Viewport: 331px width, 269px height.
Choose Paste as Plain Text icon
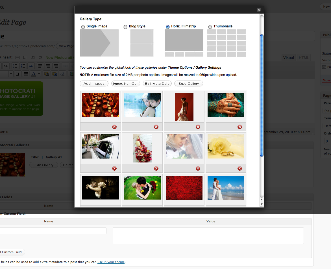(46, 74)
